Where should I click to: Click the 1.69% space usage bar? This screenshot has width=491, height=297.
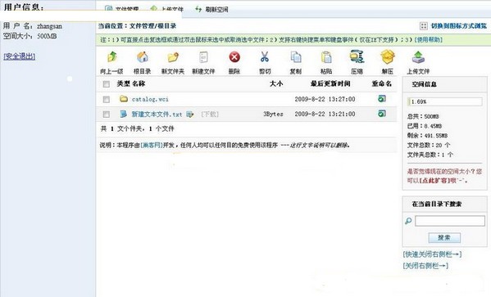coord(444,101)
